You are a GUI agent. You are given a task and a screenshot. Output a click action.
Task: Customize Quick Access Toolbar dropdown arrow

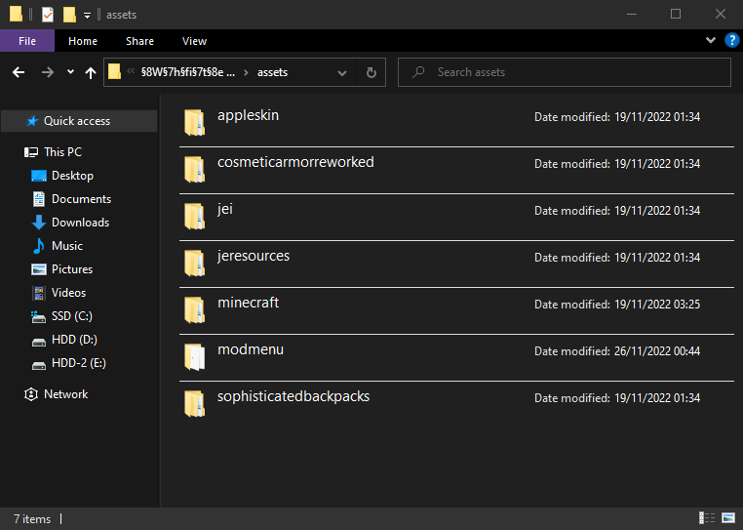[87, 16]
